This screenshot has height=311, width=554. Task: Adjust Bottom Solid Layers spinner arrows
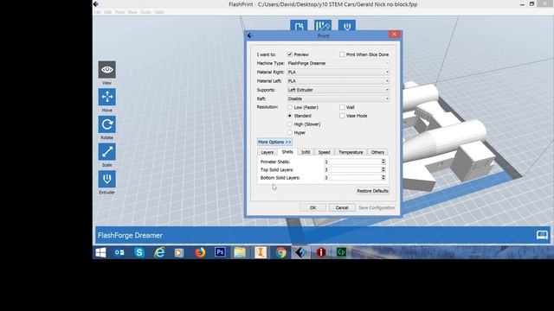[x=383, y=178]
